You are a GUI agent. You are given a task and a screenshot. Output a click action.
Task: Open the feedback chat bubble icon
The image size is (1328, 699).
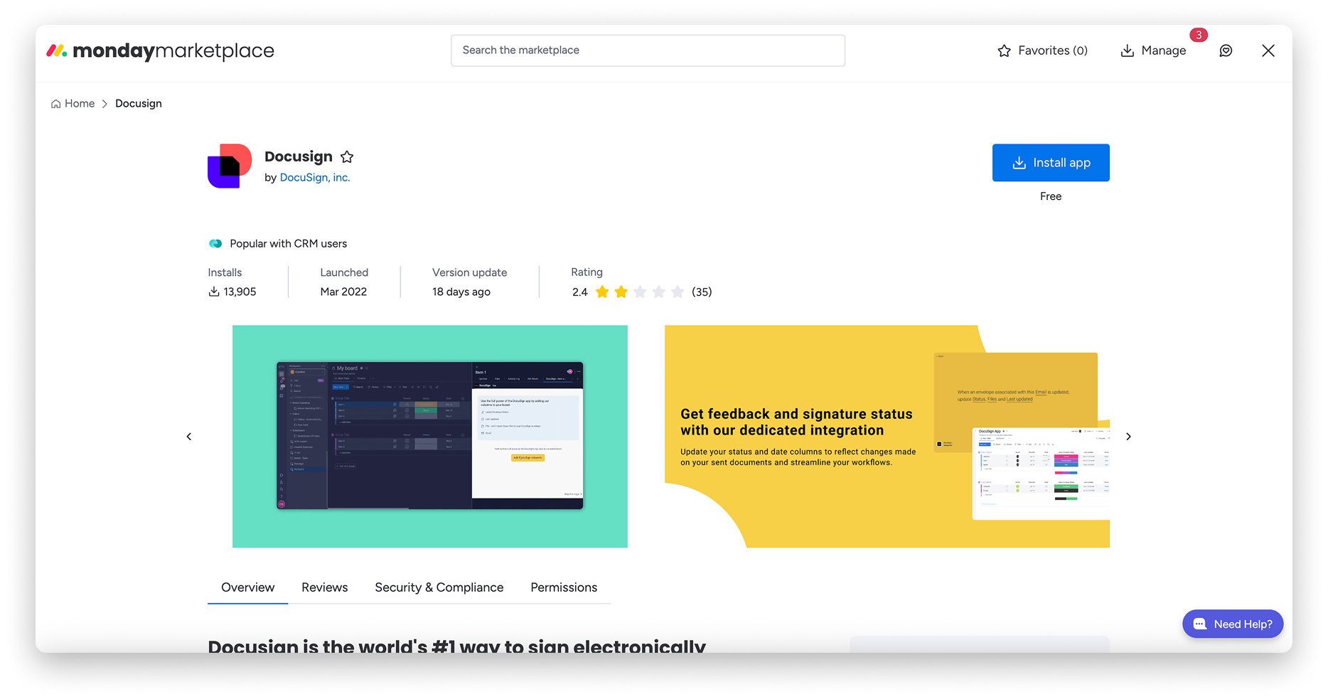[1226, 50]
